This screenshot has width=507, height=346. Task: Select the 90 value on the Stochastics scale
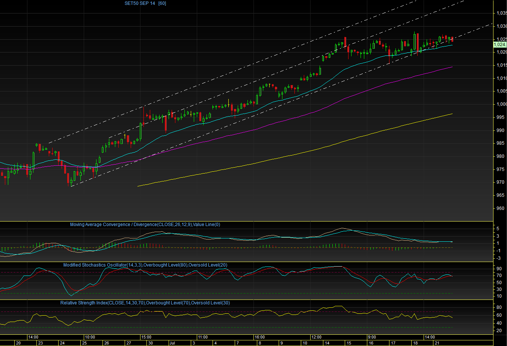point(499,268)
